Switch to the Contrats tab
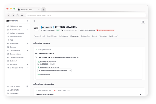The height and width of the screenshot is (104, 156). [95, 36]
